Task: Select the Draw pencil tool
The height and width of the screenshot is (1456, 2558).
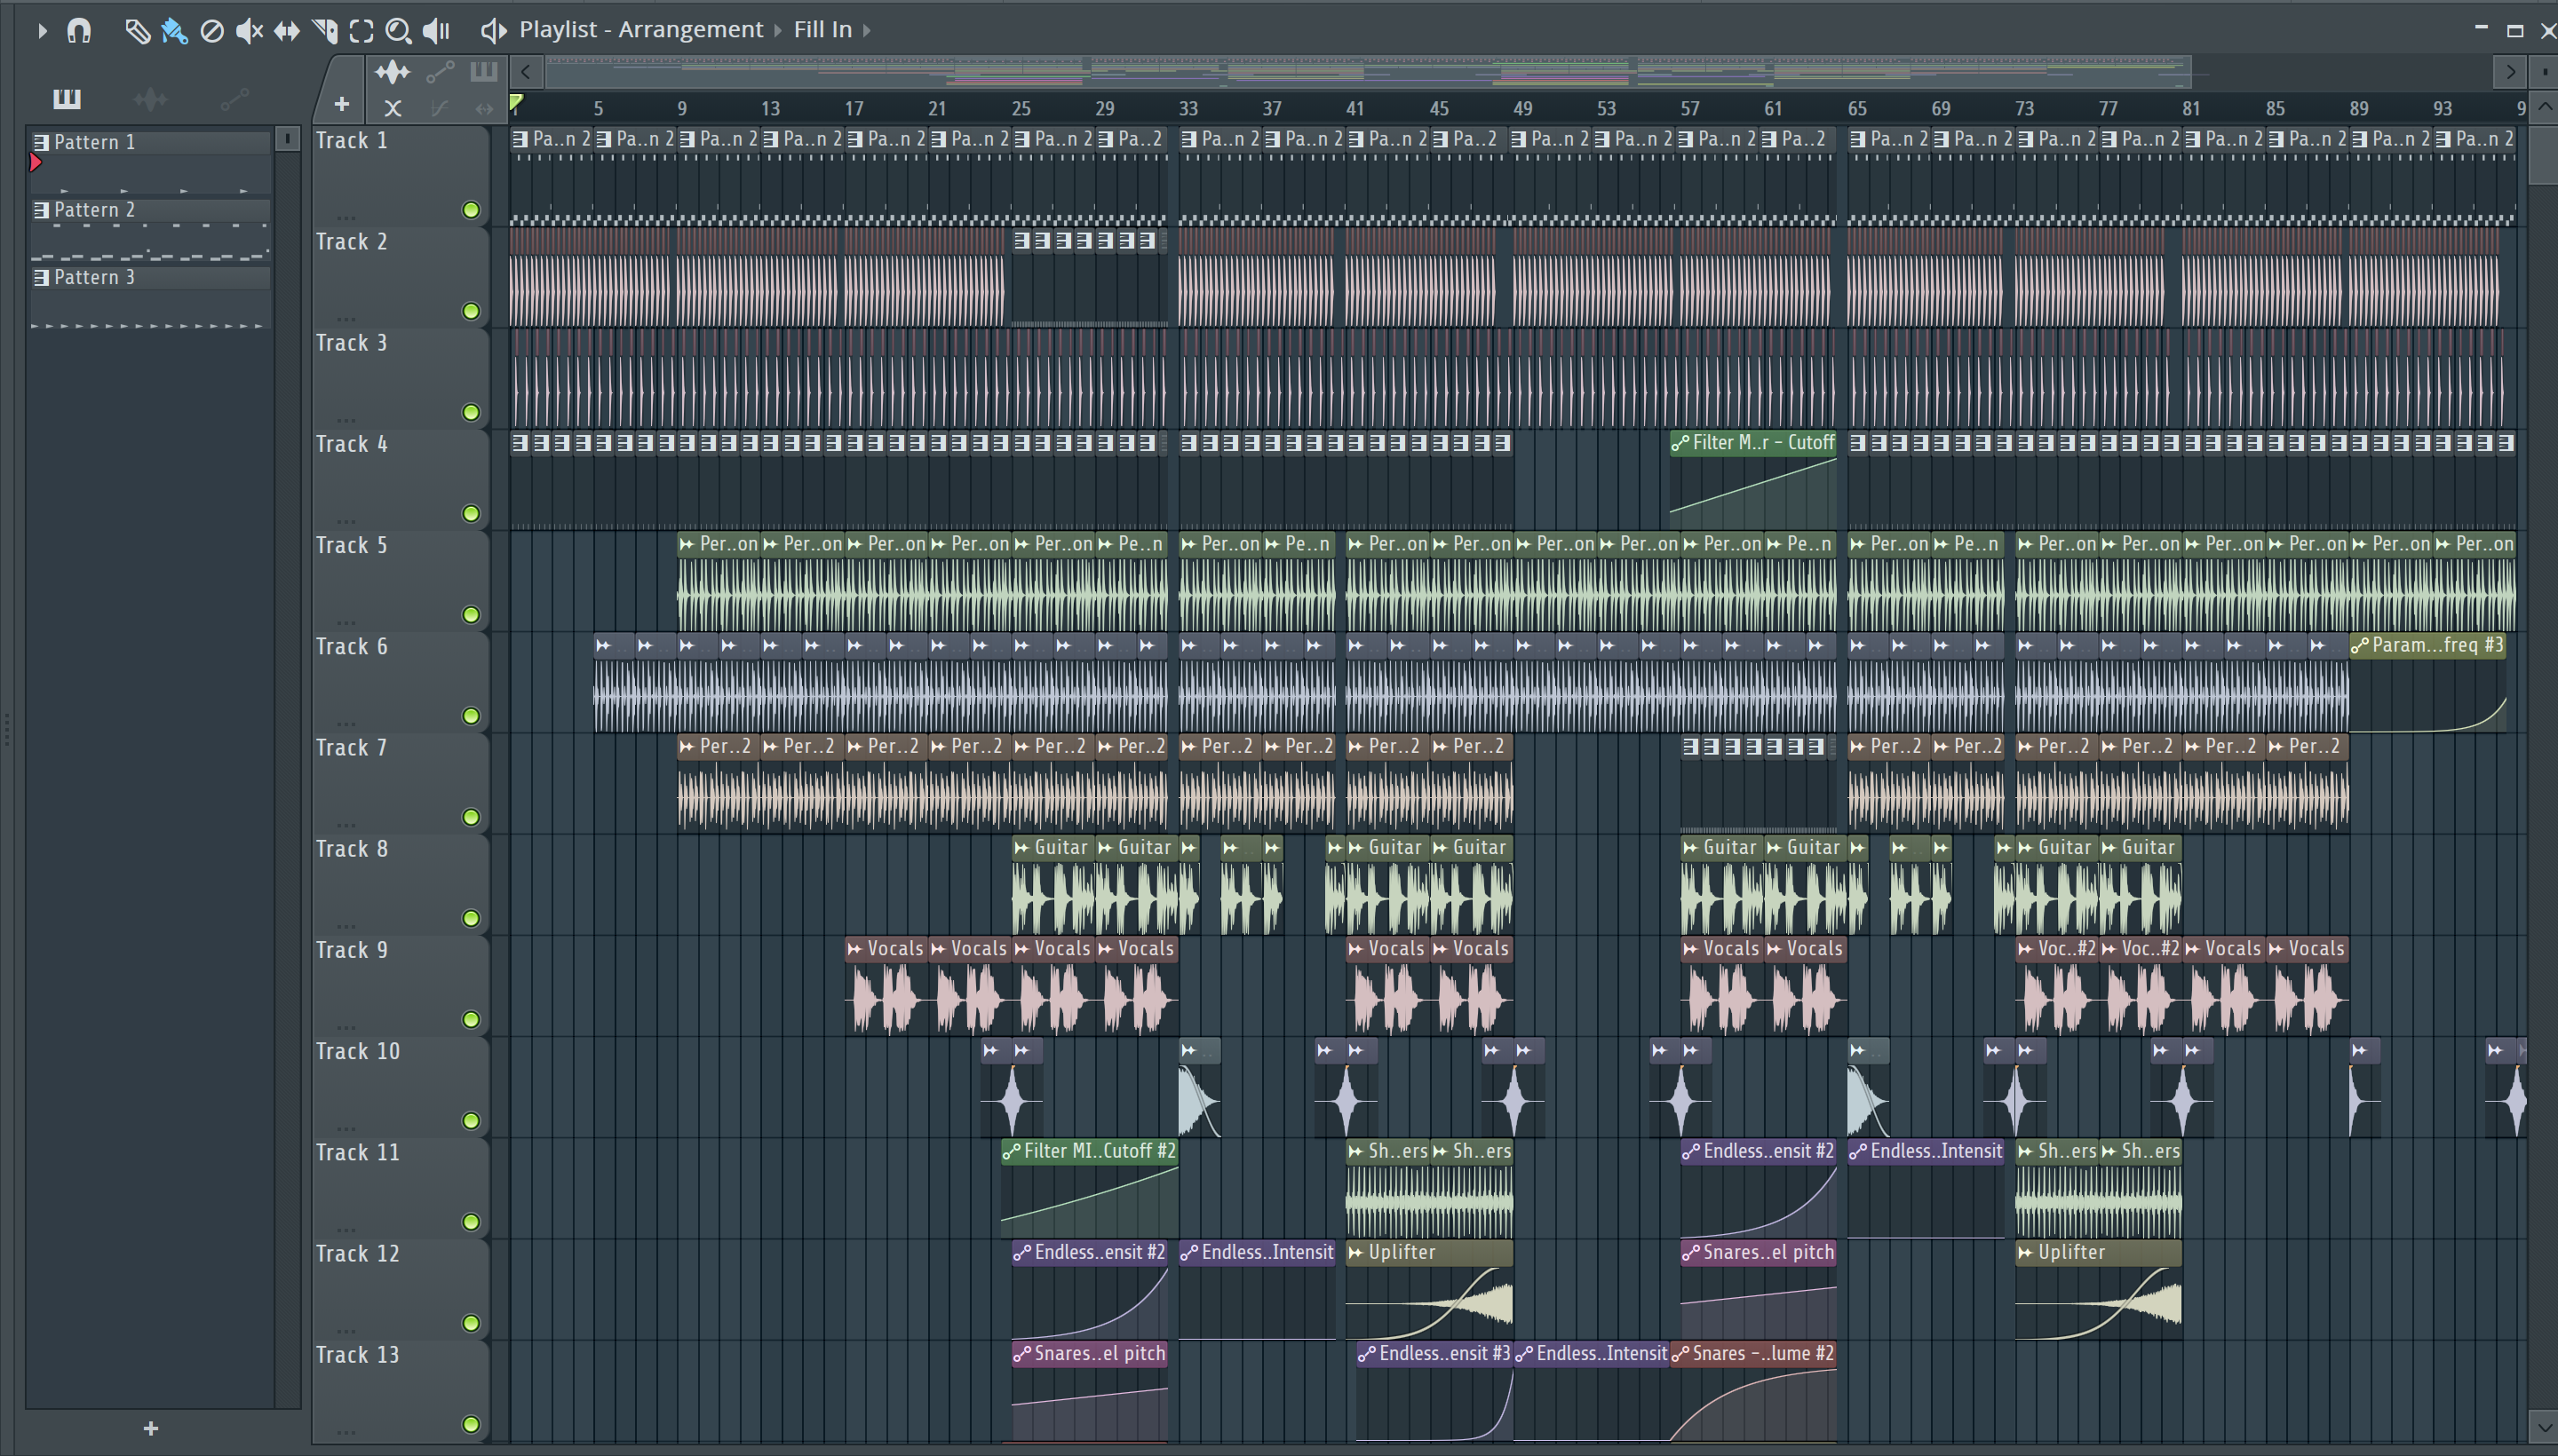Action: 137,31
